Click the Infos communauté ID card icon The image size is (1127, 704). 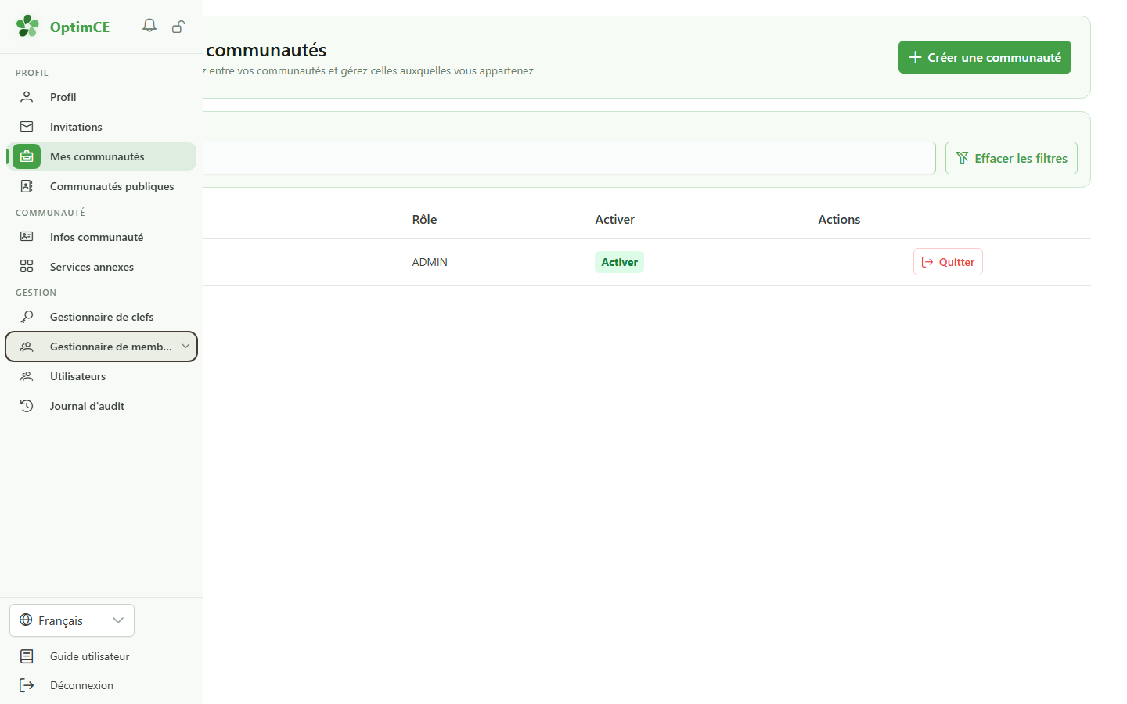[27, 237]
